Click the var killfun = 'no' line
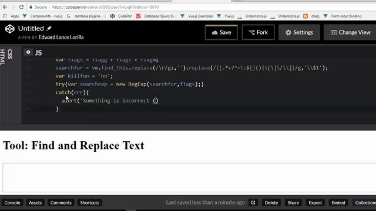 84,76
